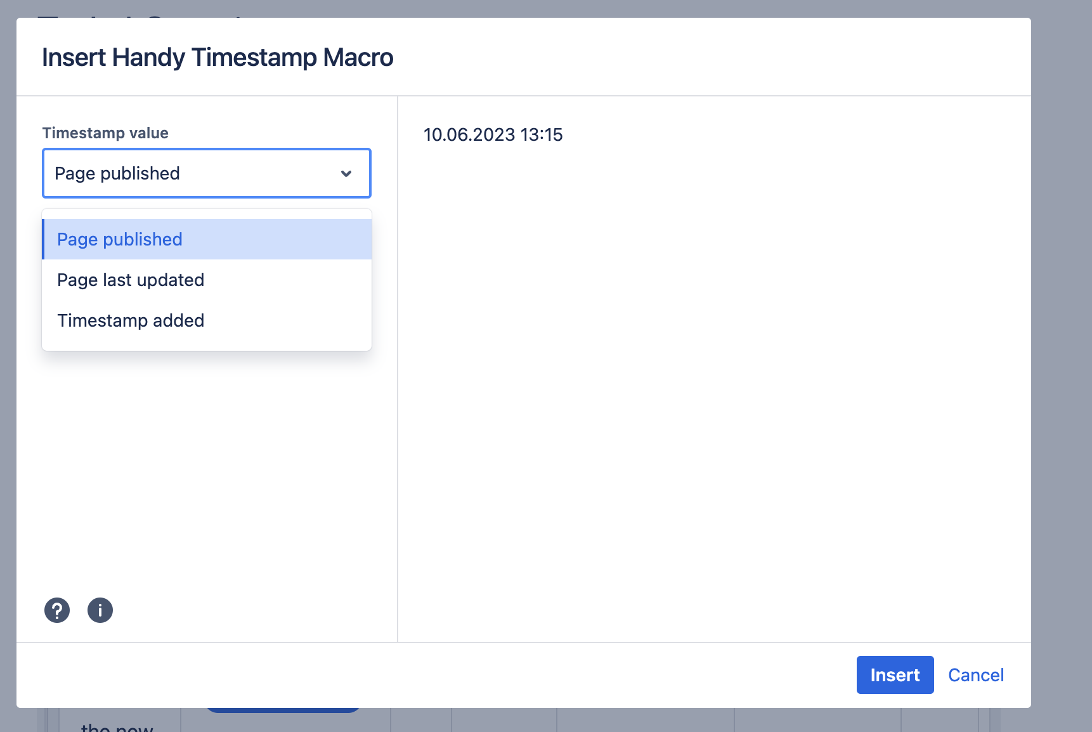Click the Timestamp value field label
Image resolution: width=1092 pixels, height=732 pixels.
pyautogui.click(x=105, y=133)
